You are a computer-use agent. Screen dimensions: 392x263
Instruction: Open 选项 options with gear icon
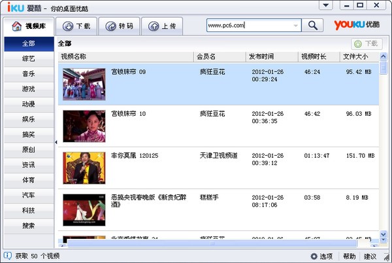tap(321, 256)
